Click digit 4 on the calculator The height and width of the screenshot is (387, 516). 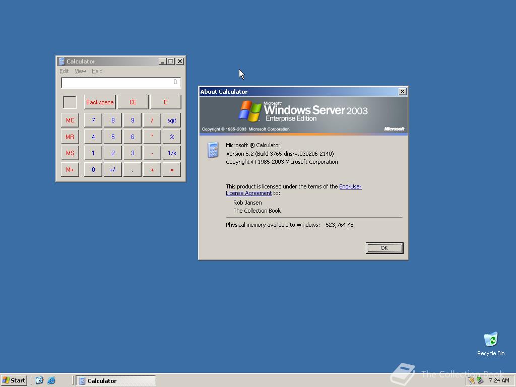(93, 137)
